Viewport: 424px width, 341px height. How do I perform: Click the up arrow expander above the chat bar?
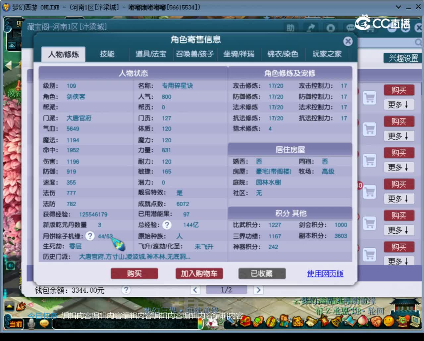point(9,306)
